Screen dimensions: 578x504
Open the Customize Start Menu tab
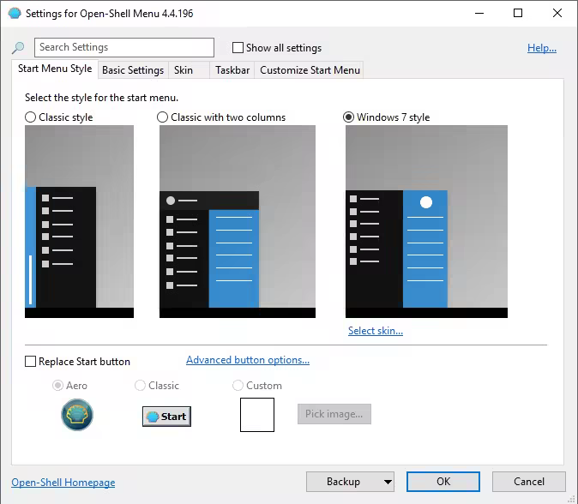tap(310, 70)
